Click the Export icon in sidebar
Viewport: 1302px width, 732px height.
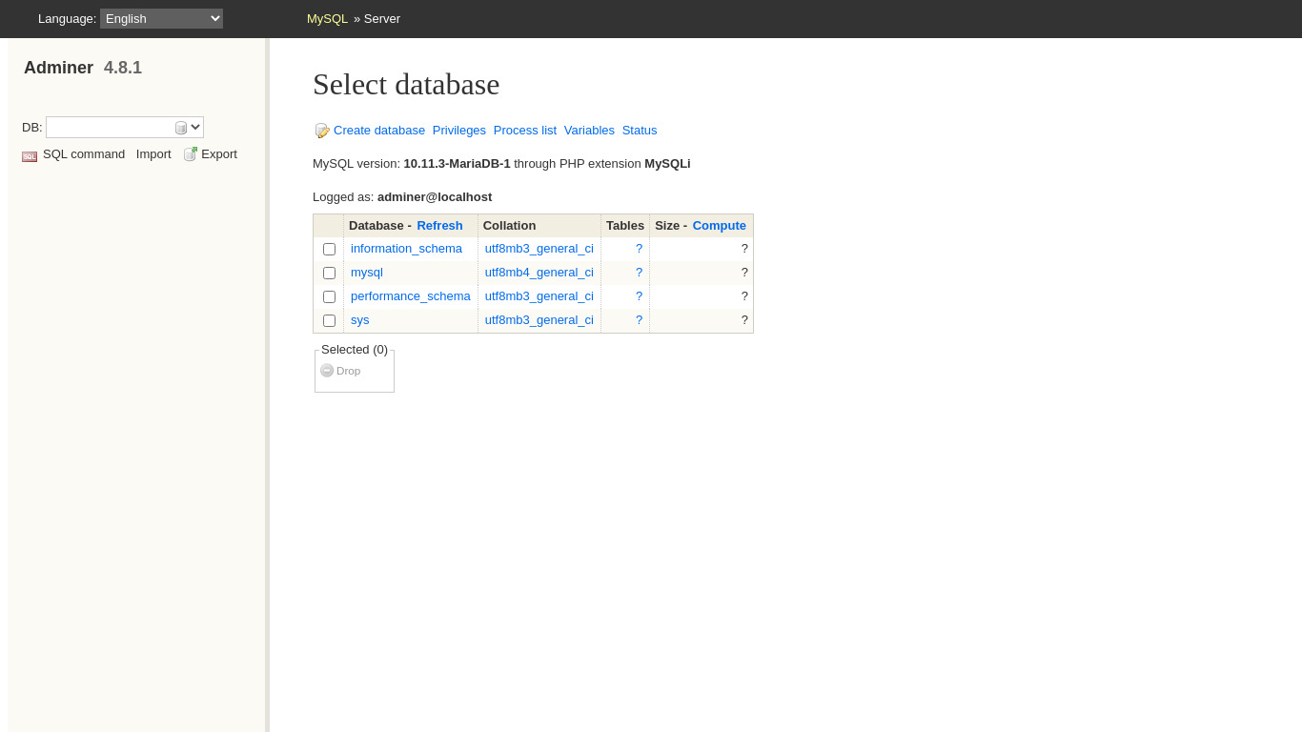(x=191, y=154)
